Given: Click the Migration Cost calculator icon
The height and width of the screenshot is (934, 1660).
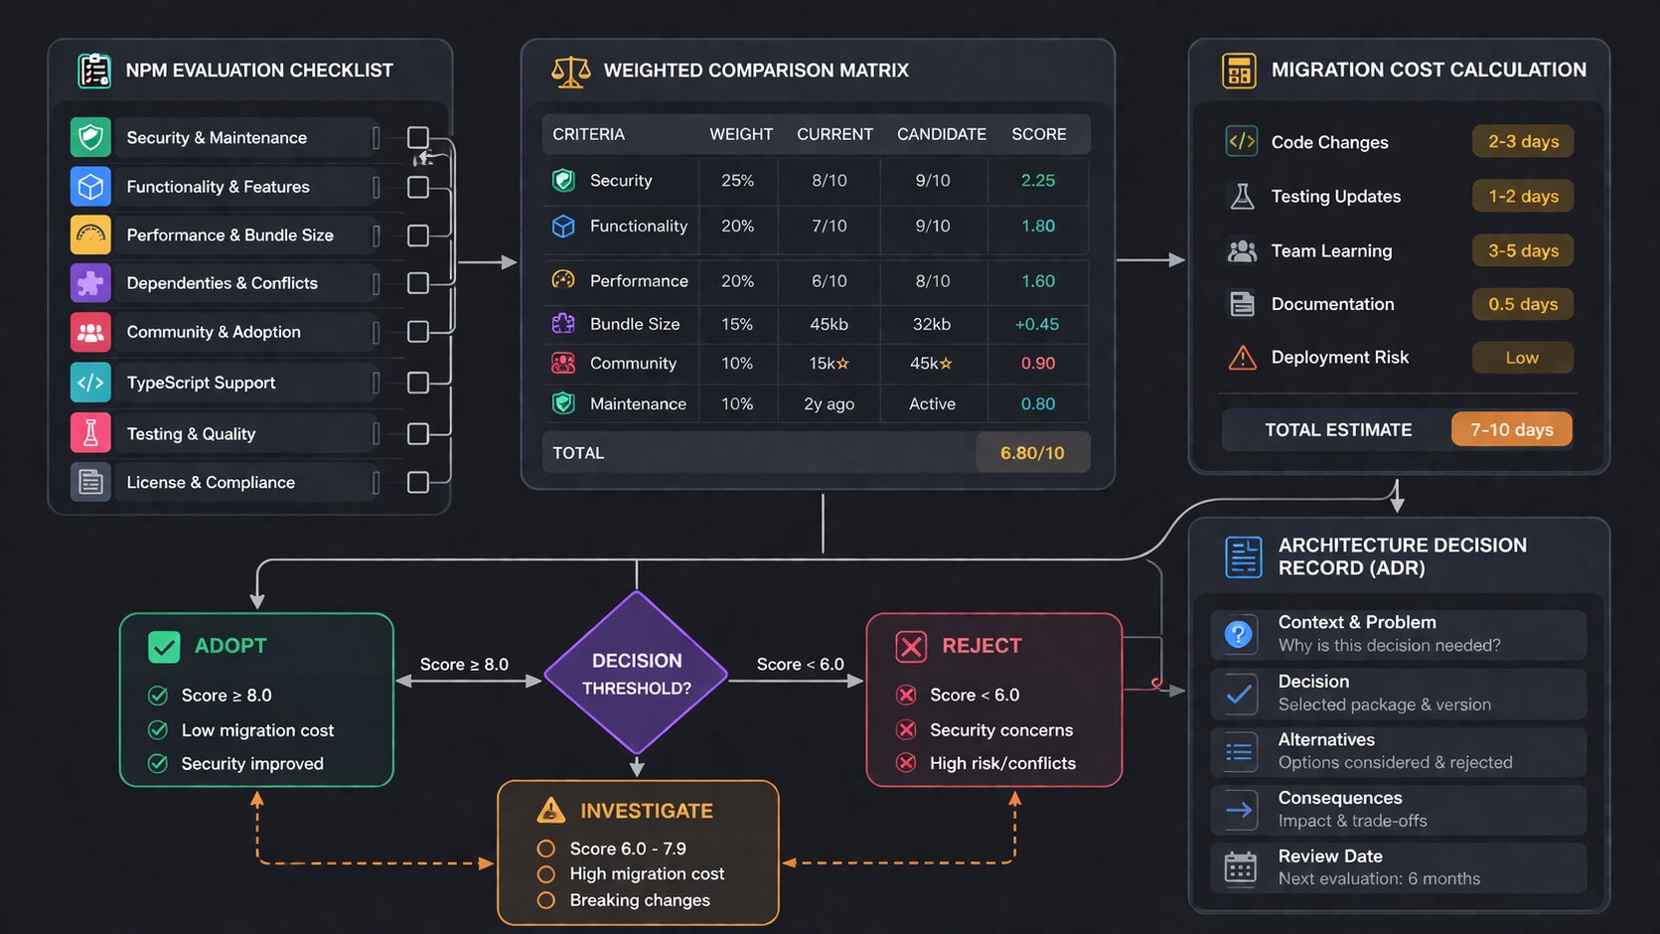Looking at the screenshot, I should [1238, 70].
